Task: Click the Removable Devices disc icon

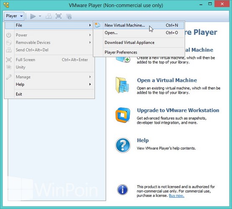Action: [x=9, y=43]
